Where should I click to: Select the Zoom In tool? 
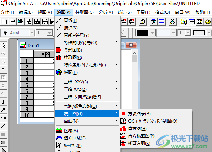click(x=4, y=53)
